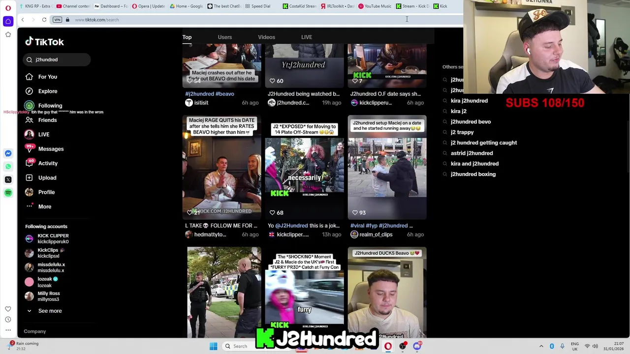The height and width of the screenshot is (354, 630).
Task: Open Opera history clock icon
Action: (8, 320)
